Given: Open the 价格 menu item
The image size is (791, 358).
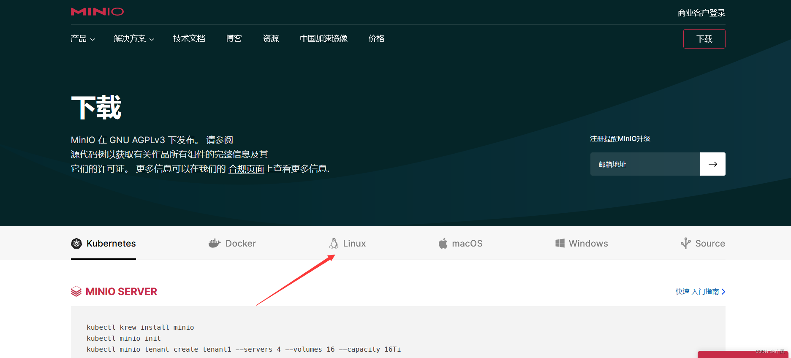Looking at the screenshot, I should pos(376,38).
